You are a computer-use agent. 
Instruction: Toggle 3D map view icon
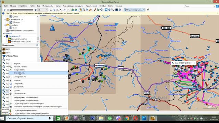pyautogui.click(x=109, y=10)
